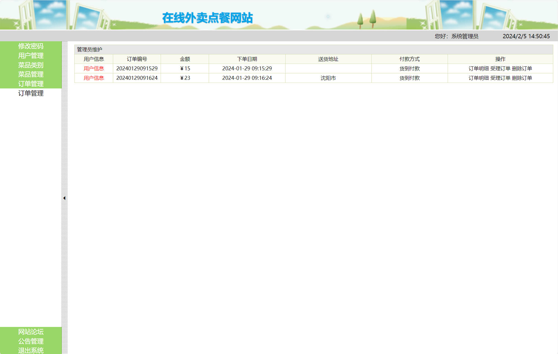Click 删除订单 for the ¥23 order
Viewport: 558px width, 354px height.
click(x=523, y=78)
